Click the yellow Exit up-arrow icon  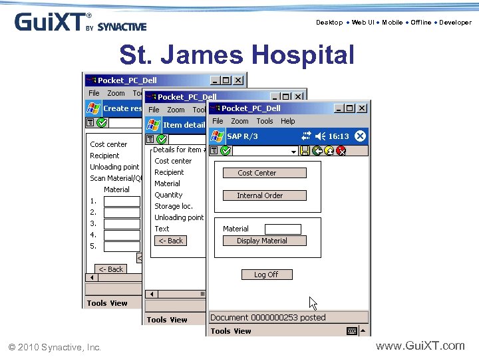(x=329, y=150)
